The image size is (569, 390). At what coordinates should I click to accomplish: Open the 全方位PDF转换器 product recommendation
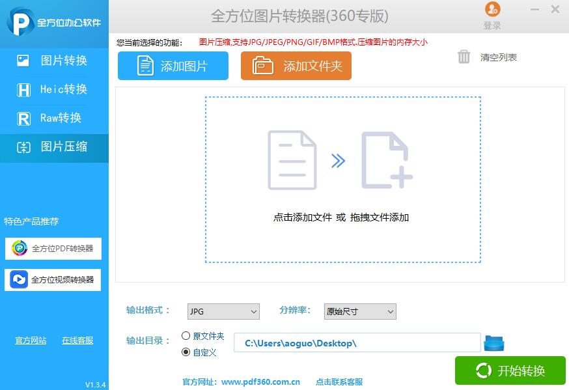53,249
